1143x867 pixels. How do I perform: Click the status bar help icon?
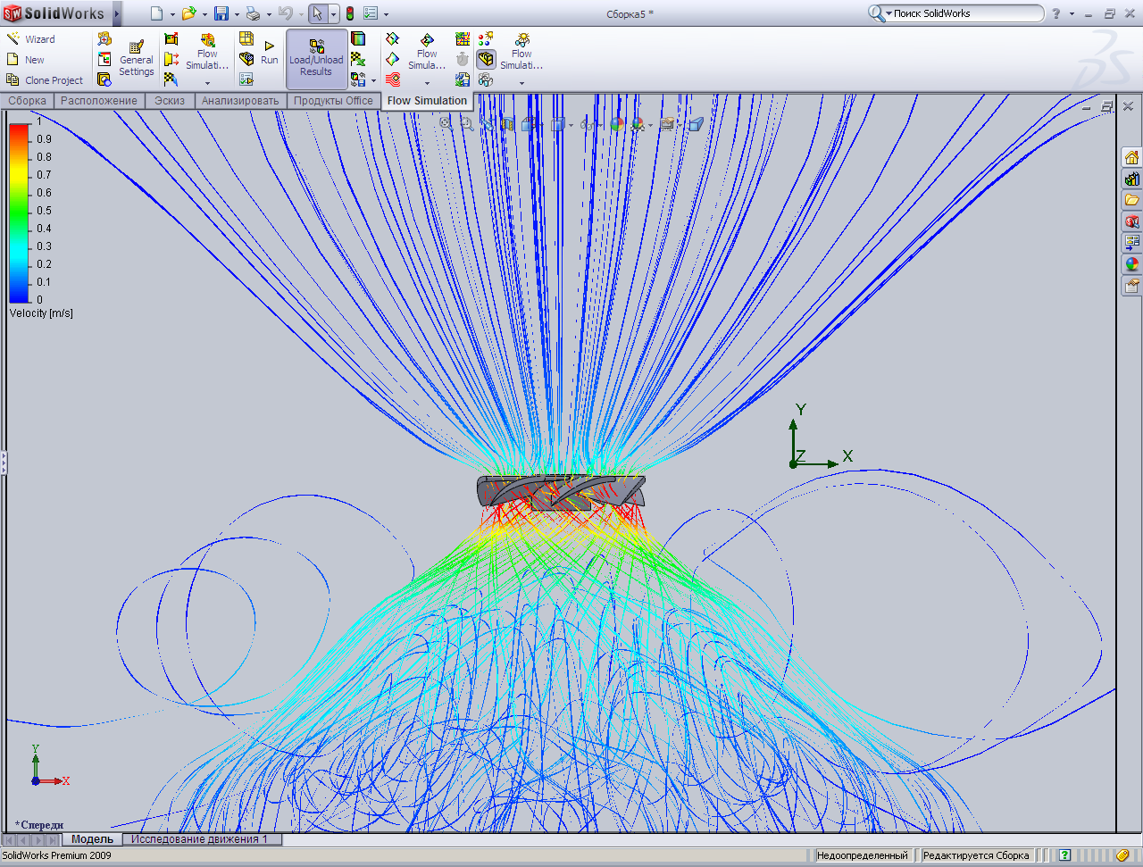click(1064, 855)
